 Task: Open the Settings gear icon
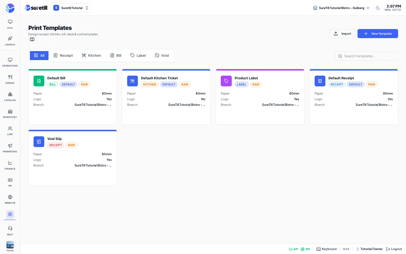pyautogui.click(x=10, y=214)
